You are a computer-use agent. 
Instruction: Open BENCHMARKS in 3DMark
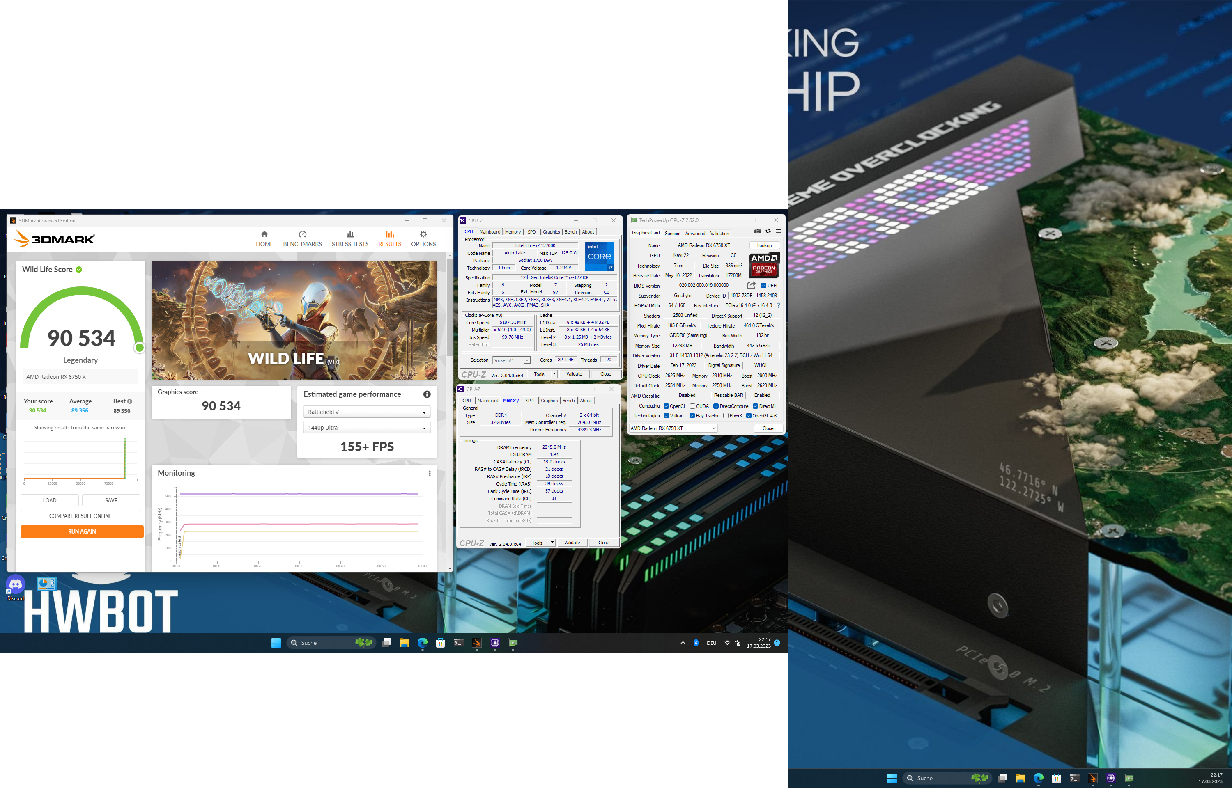[x=302, y=239]
